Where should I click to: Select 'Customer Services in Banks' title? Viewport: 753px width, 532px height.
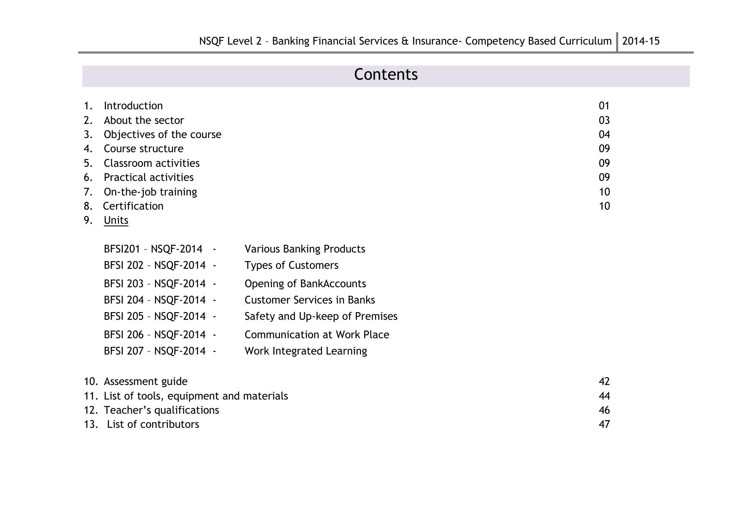pos(310,300)
